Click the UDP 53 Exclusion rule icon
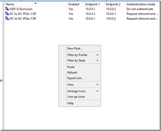 (7, 9)
